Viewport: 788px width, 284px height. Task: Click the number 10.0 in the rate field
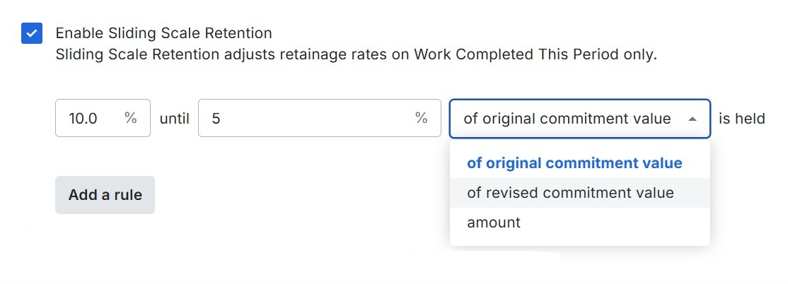coord(83,119)
